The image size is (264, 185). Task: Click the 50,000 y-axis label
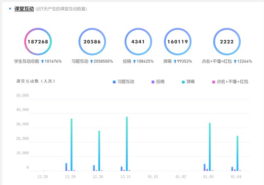[x=22, y=95]
